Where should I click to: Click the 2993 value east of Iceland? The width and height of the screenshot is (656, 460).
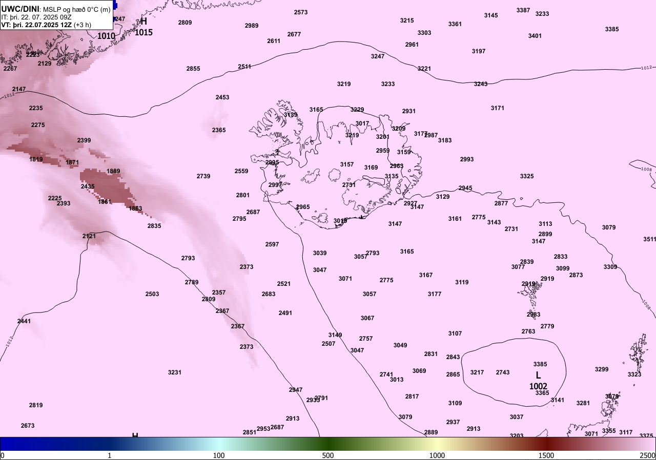(467, 159)
